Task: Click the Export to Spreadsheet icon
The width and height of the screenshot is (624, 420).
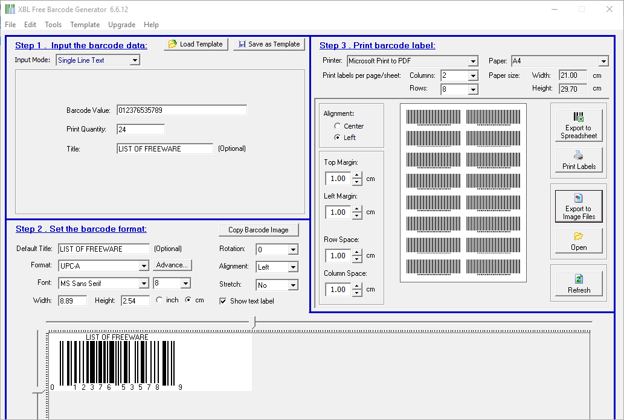Action: 579,117
